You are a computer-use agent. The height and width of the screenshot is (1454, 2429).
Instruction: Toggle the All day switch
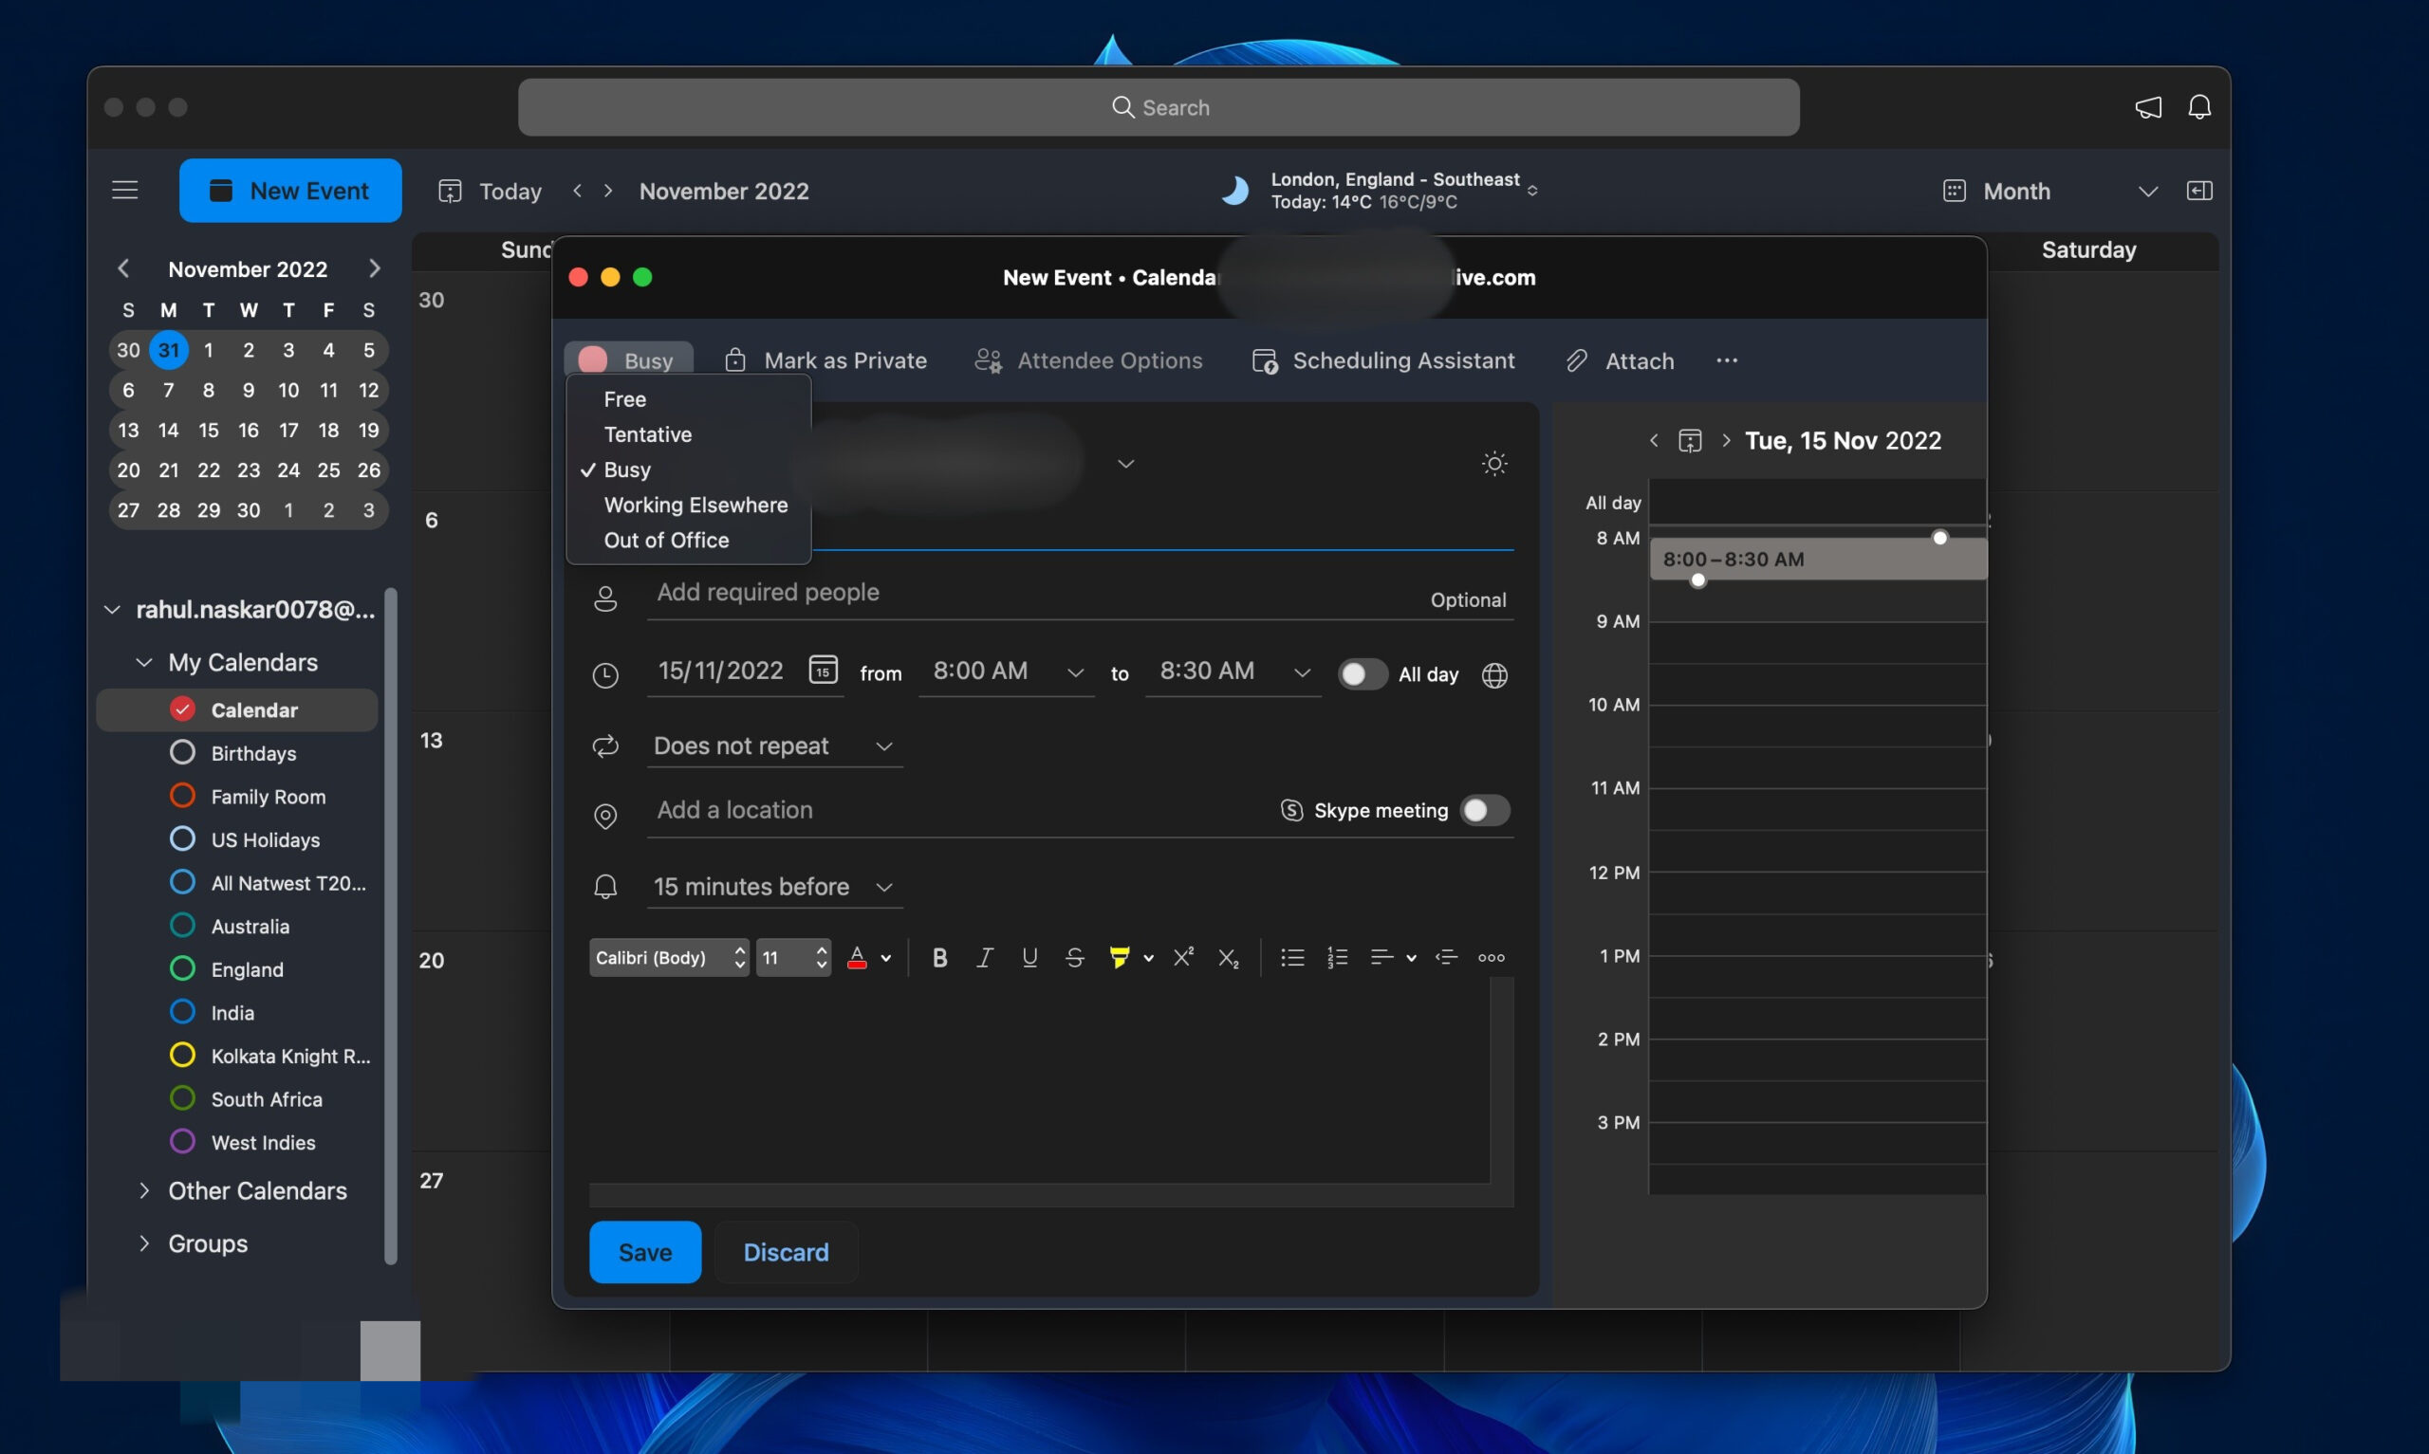[1362, 674]
